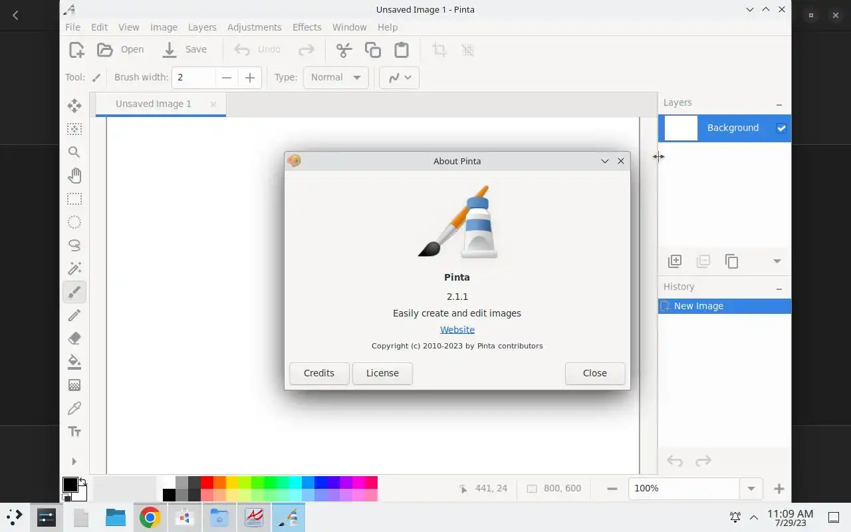The width and height of the screenshot is (851, 532).
Task: Click the zoom percentage field
Action: click(x=683, y=489)
